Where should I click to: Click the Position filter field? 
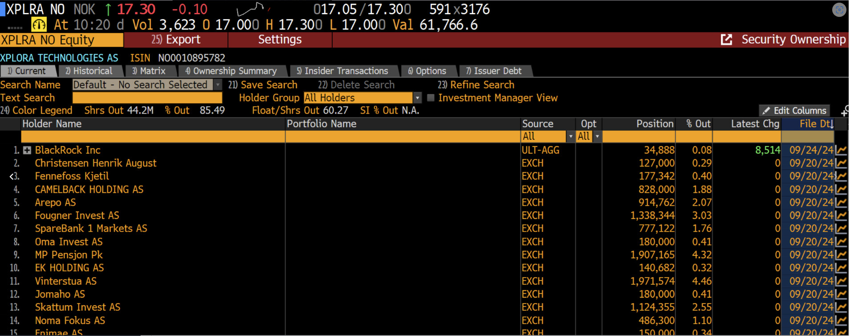click(x=639, y=137)
